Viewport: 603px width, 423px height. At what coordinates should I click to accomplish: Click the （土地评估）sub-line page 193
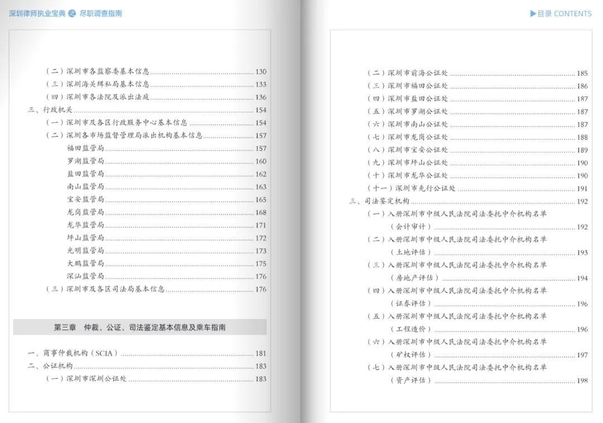point(489,252)
